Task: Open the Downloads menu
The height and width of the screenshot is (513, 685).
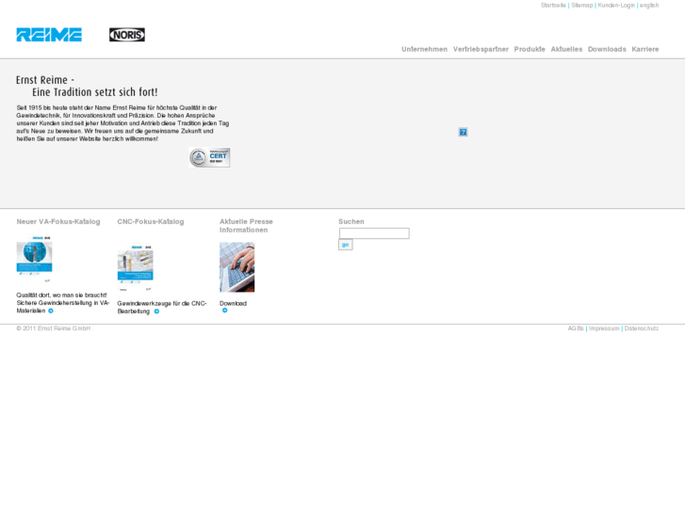Action: [607, 49]
